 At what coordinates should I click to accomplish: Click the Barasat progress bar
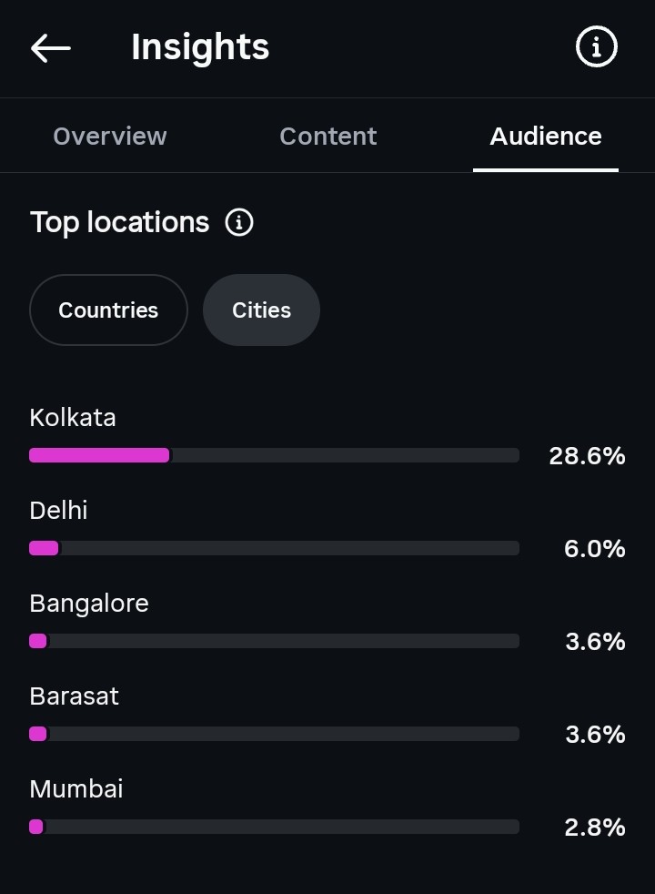pyautogui.click(x=274, y=734)
